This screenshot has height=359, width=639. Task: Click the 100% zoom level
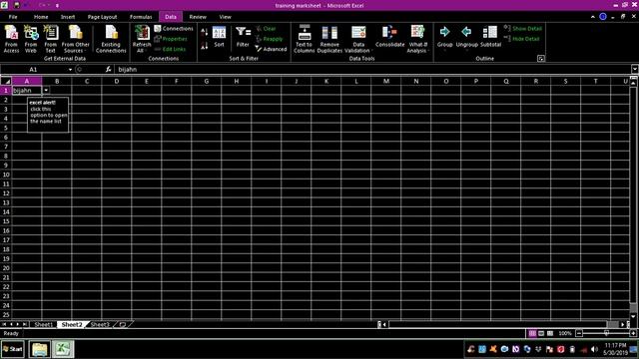click(x=565, y=333)
